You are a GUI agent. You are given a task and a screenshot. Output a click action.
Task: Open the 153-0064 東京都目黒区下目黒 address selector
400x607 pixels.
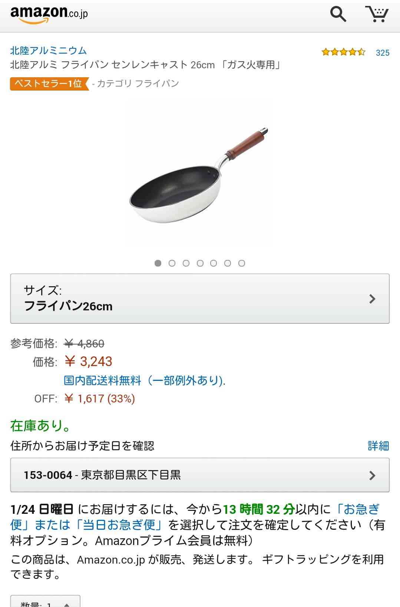(x=200, y=475)
